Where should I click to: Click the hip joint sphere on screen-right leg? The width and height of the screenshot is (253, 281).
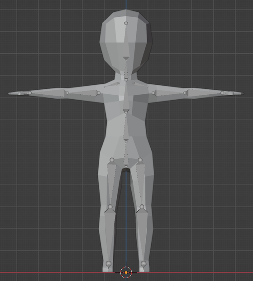140,160
